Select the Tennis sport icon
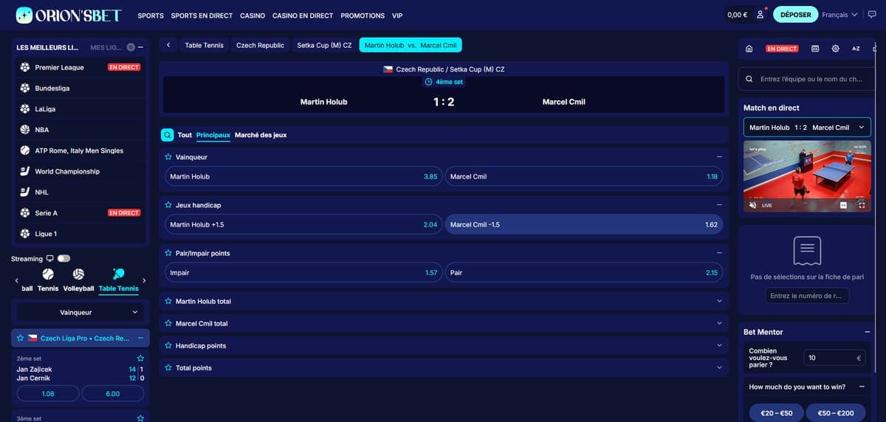The image size is (886, 422). click(x=48, y=274)
